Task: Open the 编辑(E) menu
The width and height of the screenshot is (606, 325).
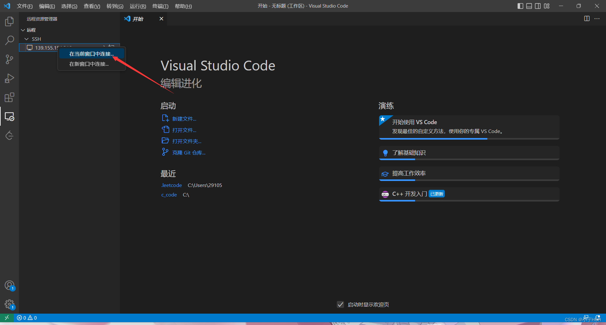Action: (x=47, y=6)
